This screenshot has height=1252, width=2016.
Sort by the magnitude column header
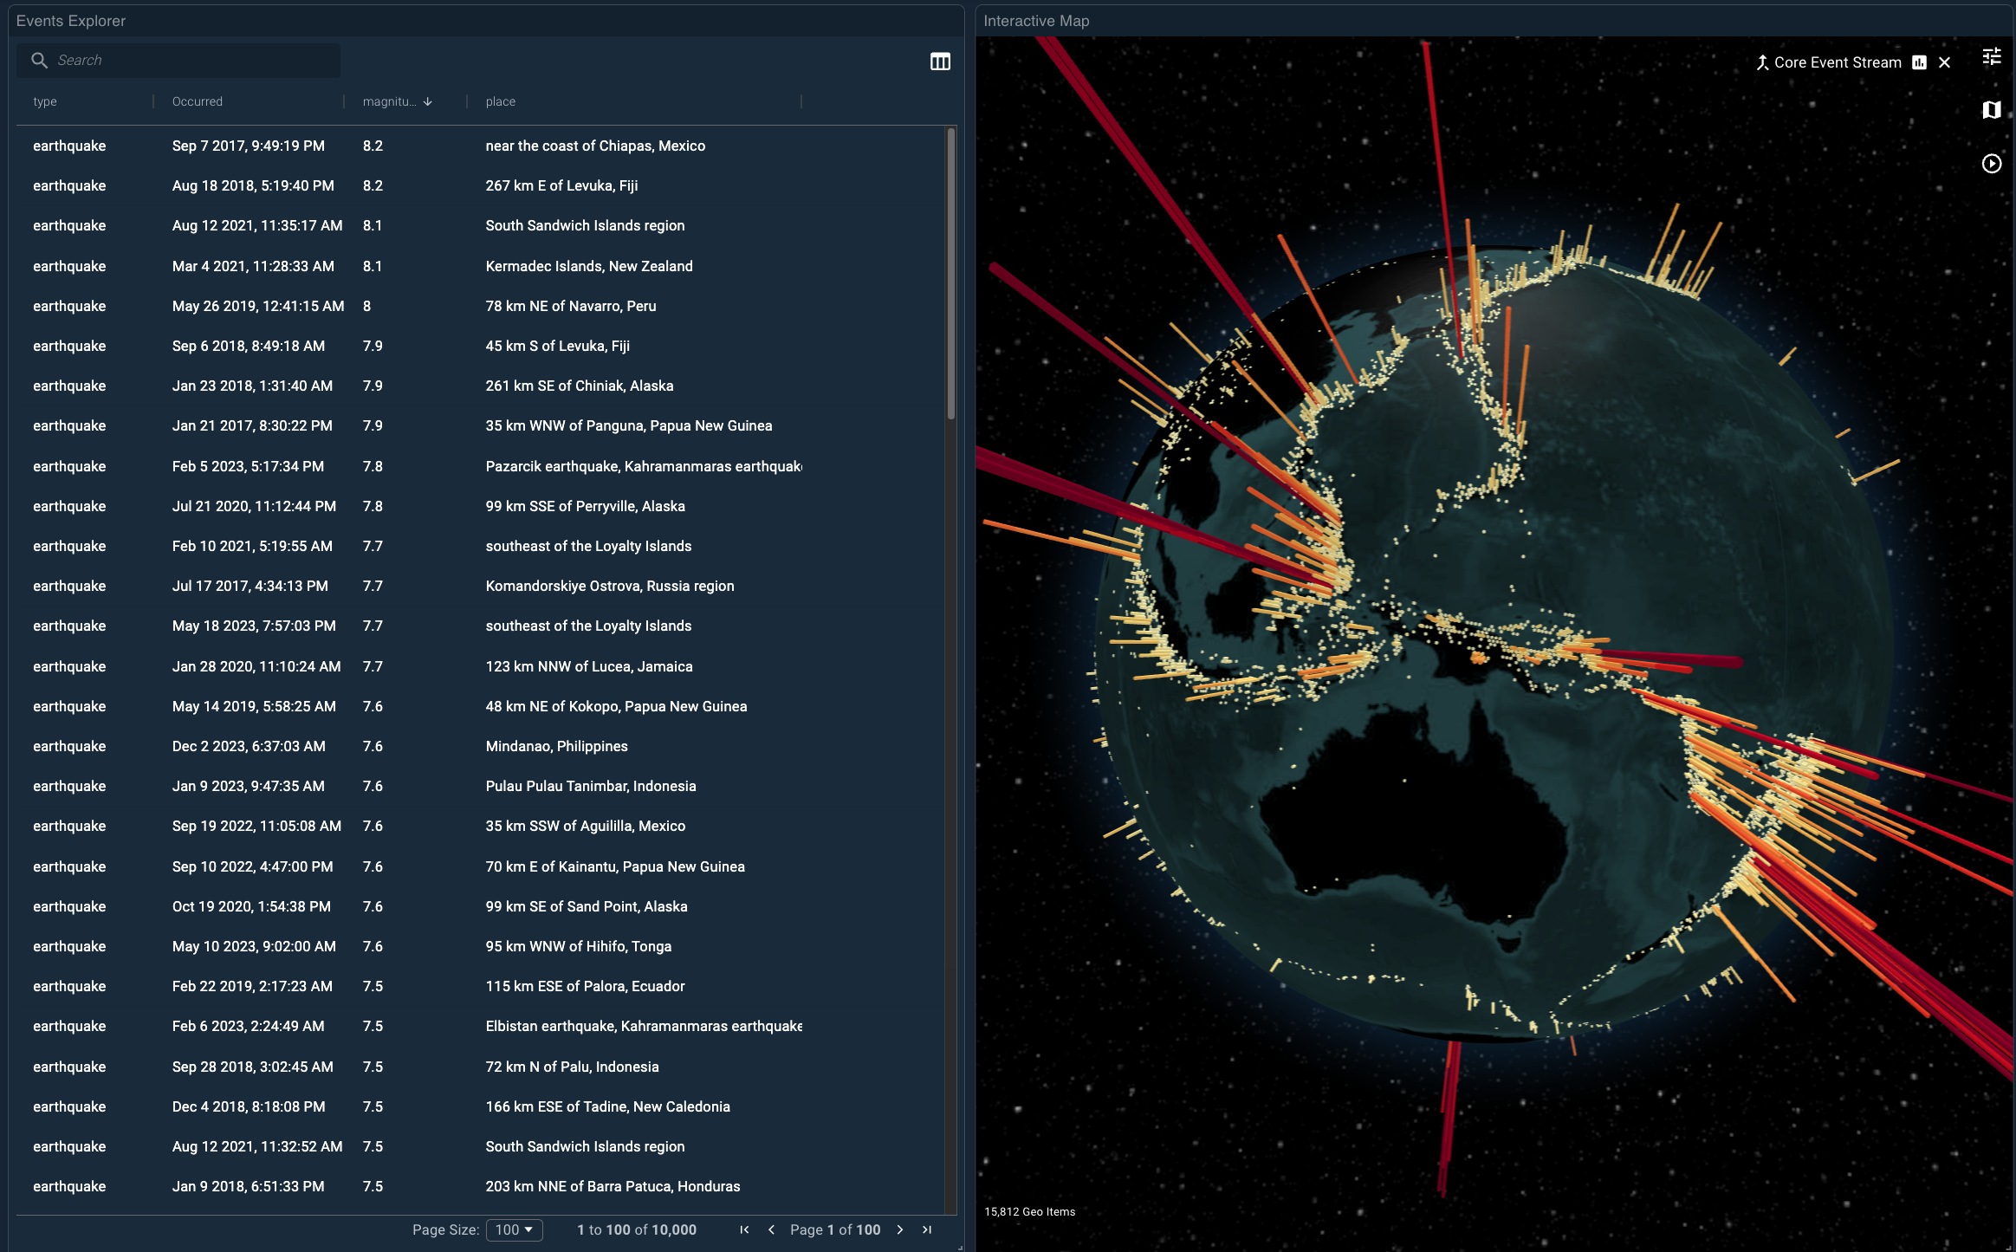point(389,101)
